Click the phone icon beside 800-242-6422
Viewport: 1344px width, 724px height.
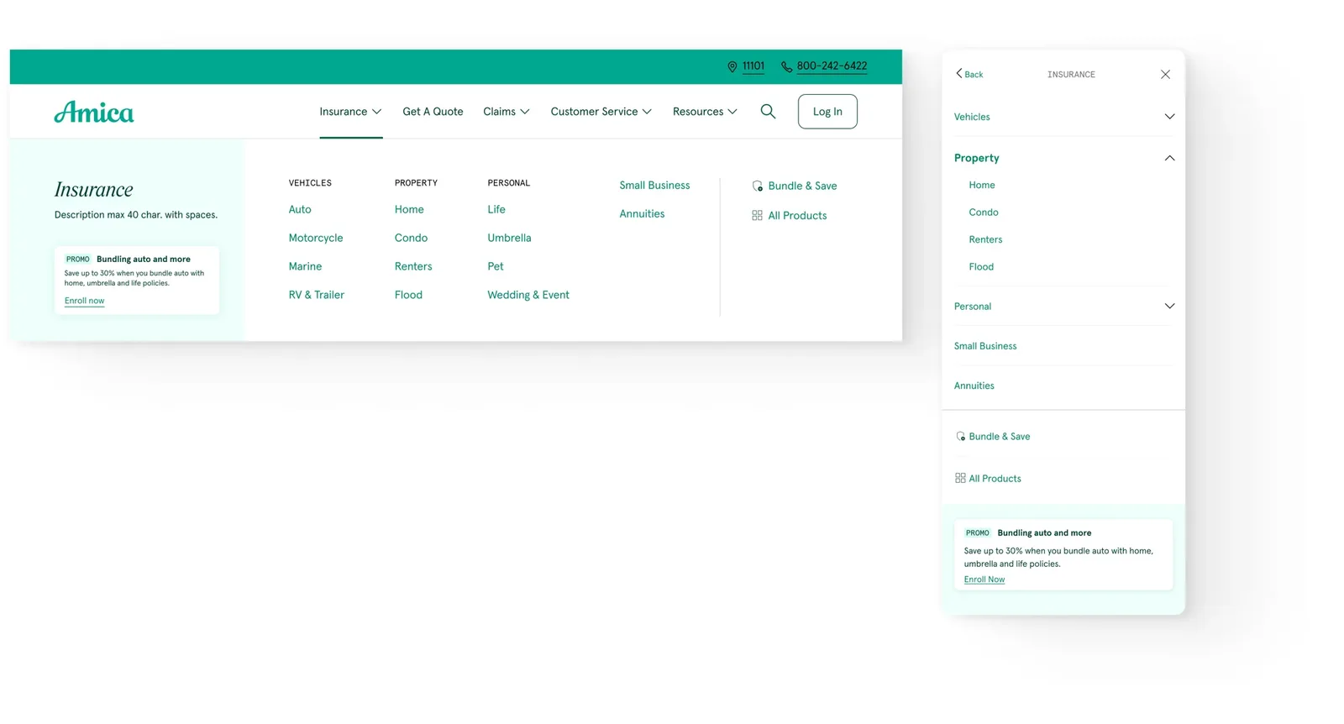pos(787,66)
